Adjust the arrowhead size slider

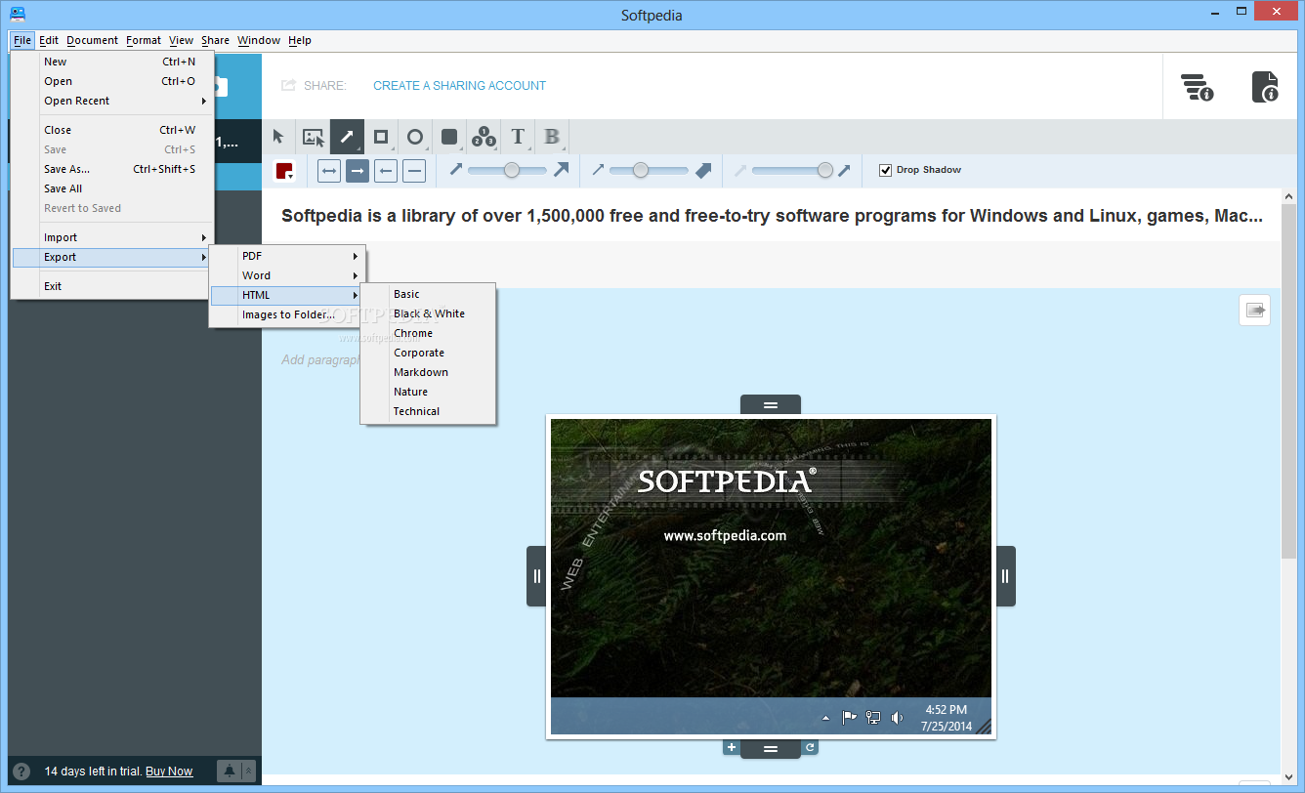(650, 170)
